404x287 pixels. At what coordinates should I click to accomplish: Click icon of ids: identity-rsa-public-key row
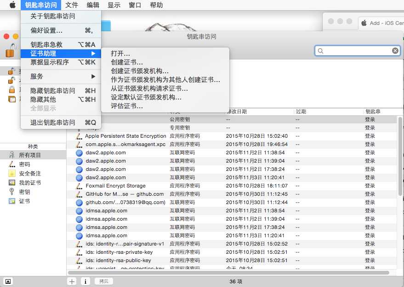pos(79,261)
